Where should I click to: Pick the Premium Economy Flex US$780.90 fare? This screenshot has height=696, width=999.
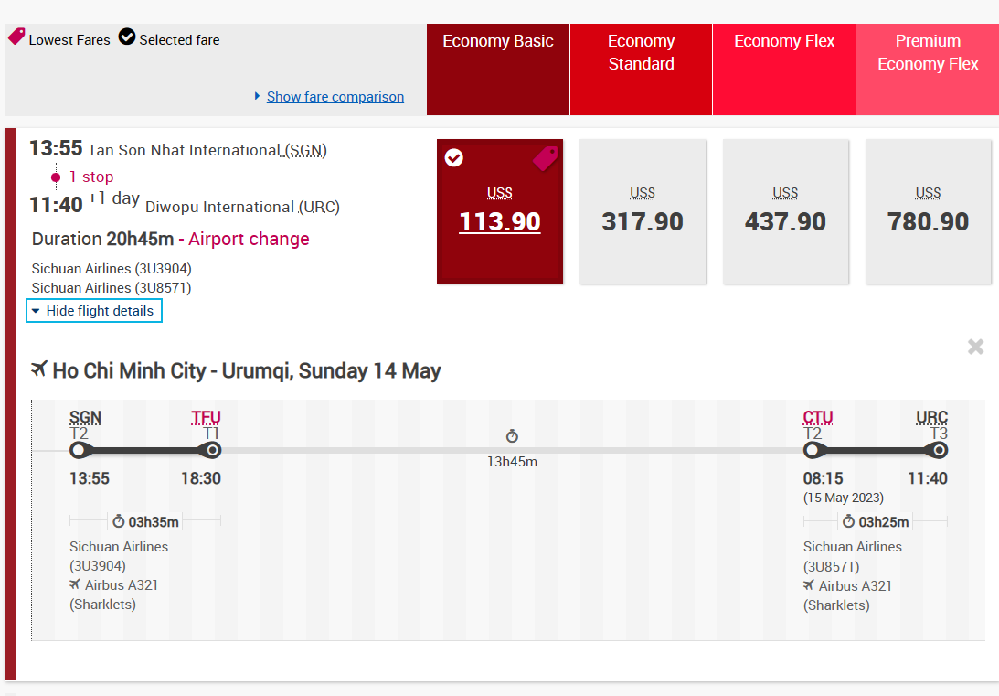point(928,211)
